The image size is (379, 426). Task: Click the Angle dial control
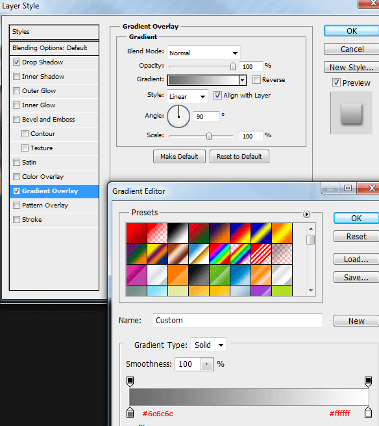click(x=178, y=116)
